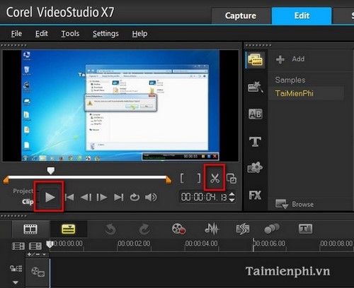
Task: Open the Sound Mixer waveform icon
Action: coord(212,229)
